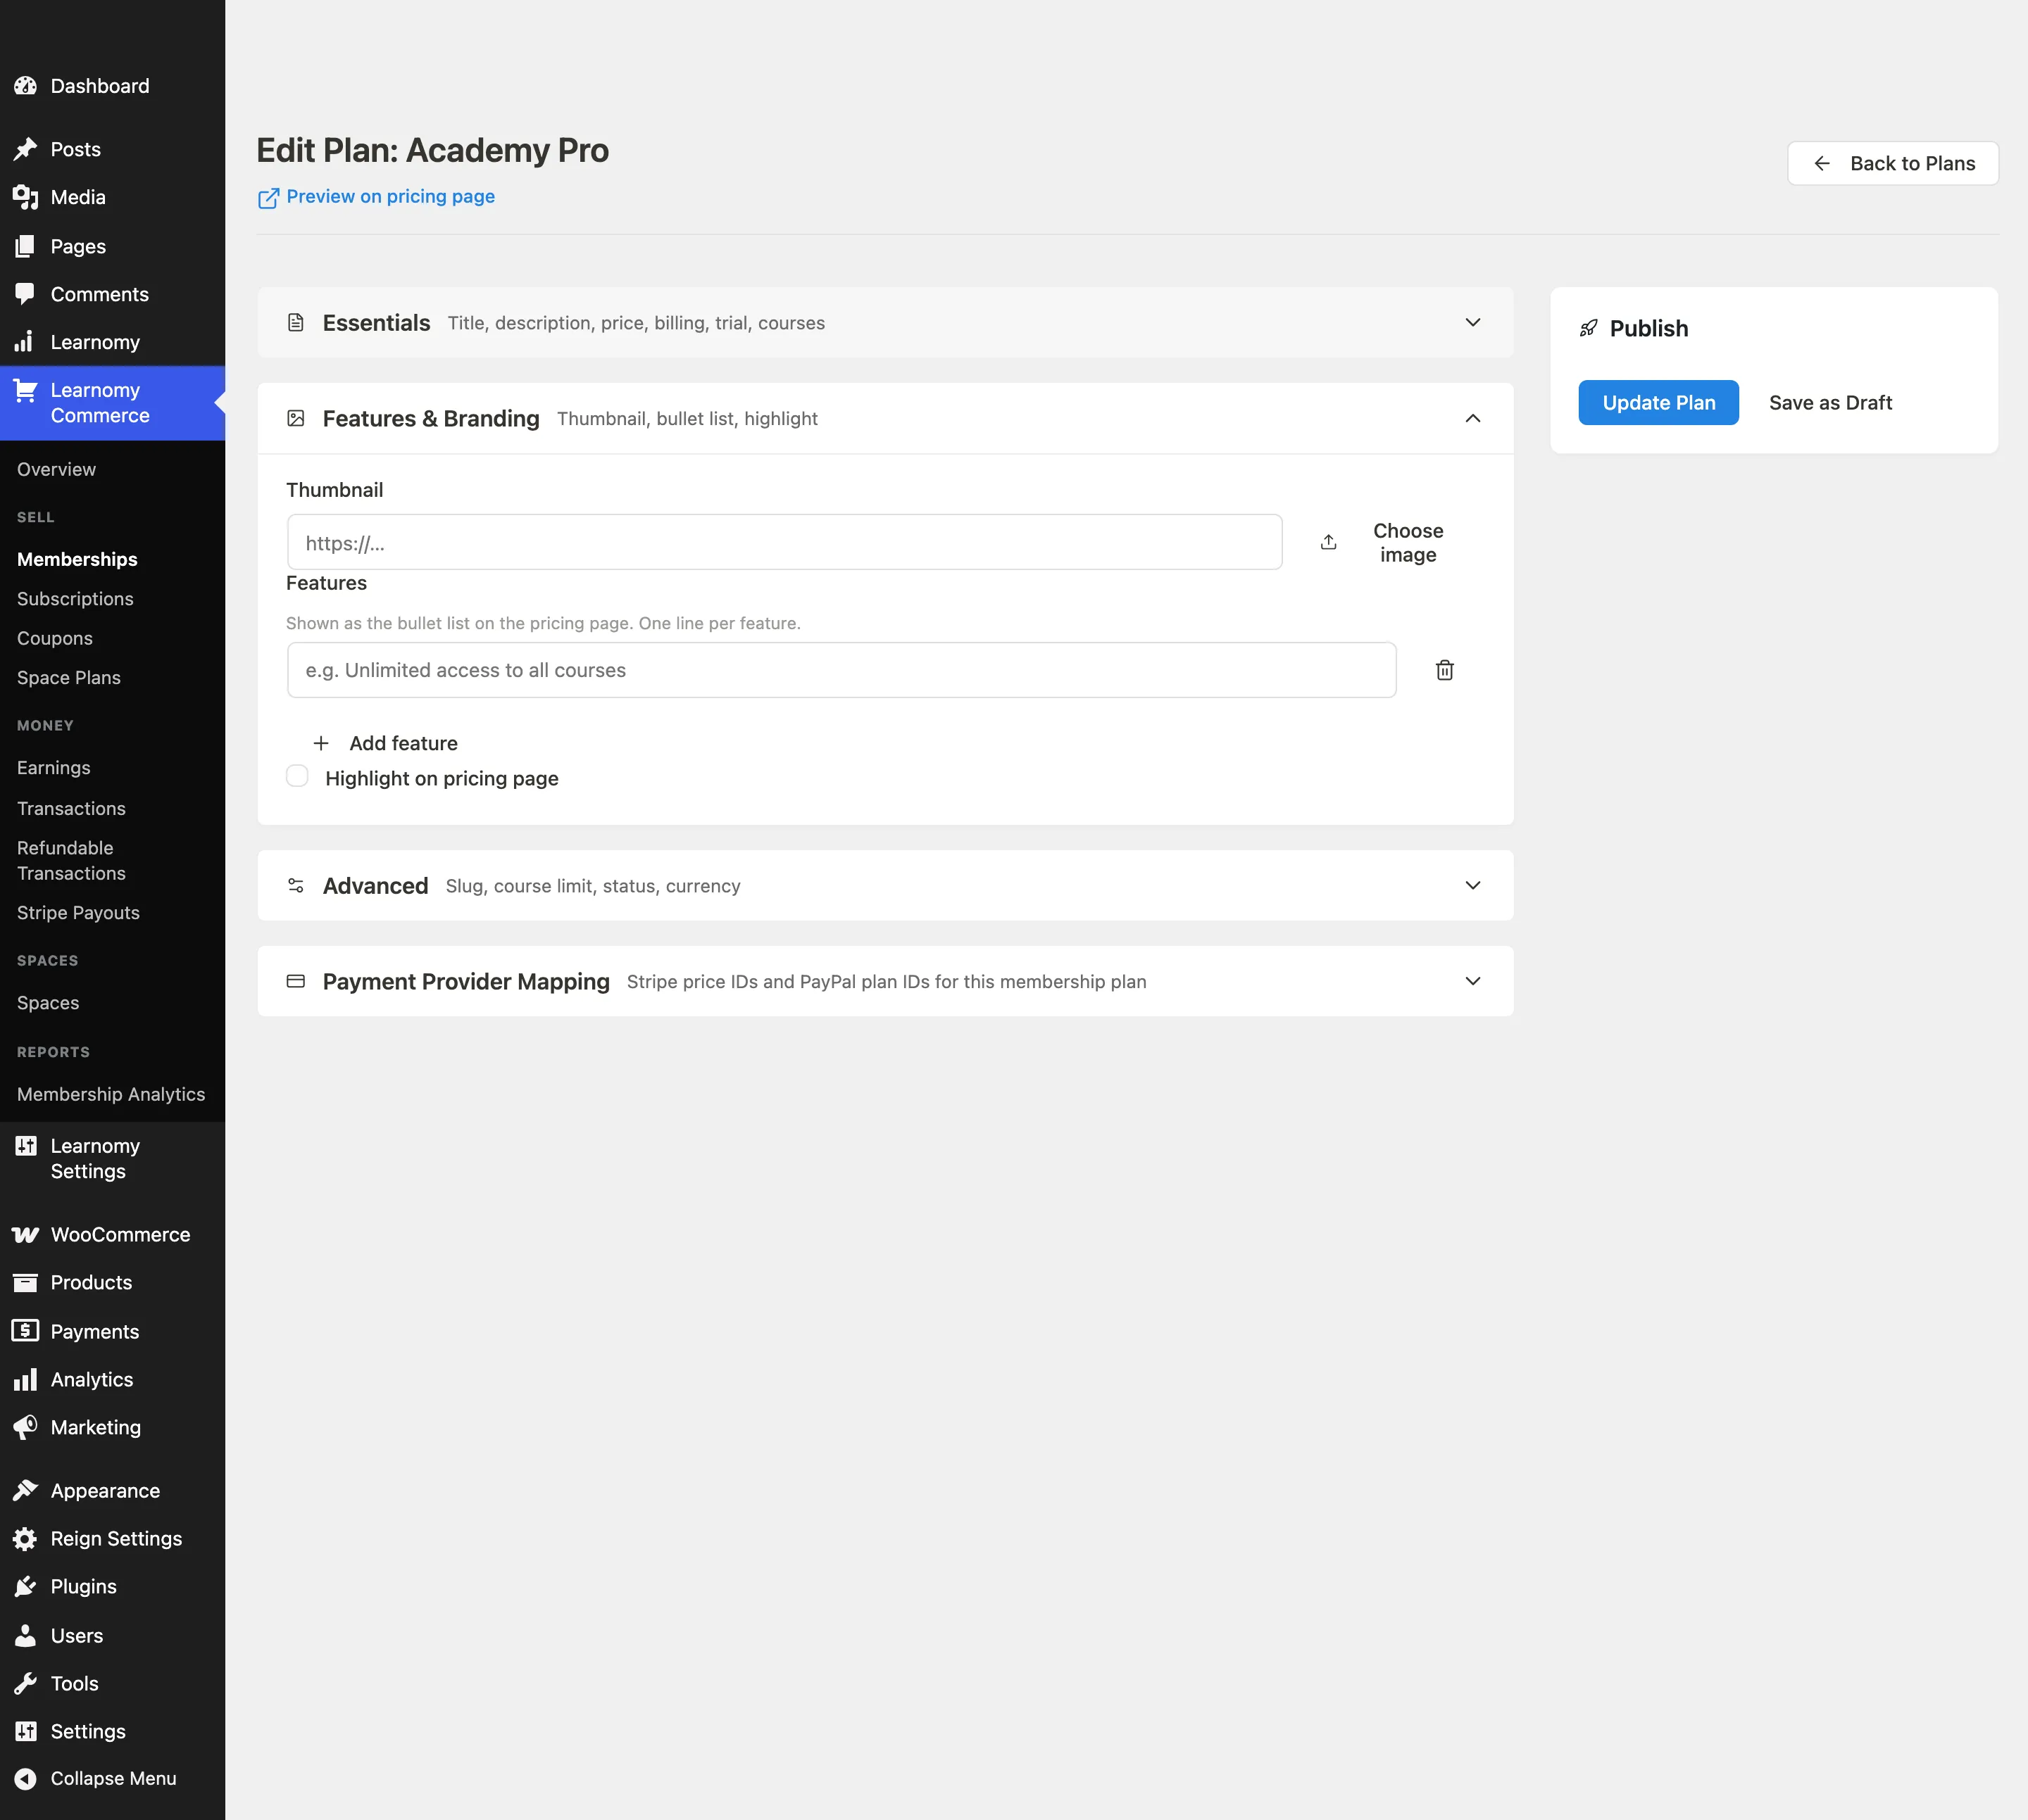Toggle Payment Provider Mapping header title
Viewport: 2028px width, 1820px height.
pos(466,981)
